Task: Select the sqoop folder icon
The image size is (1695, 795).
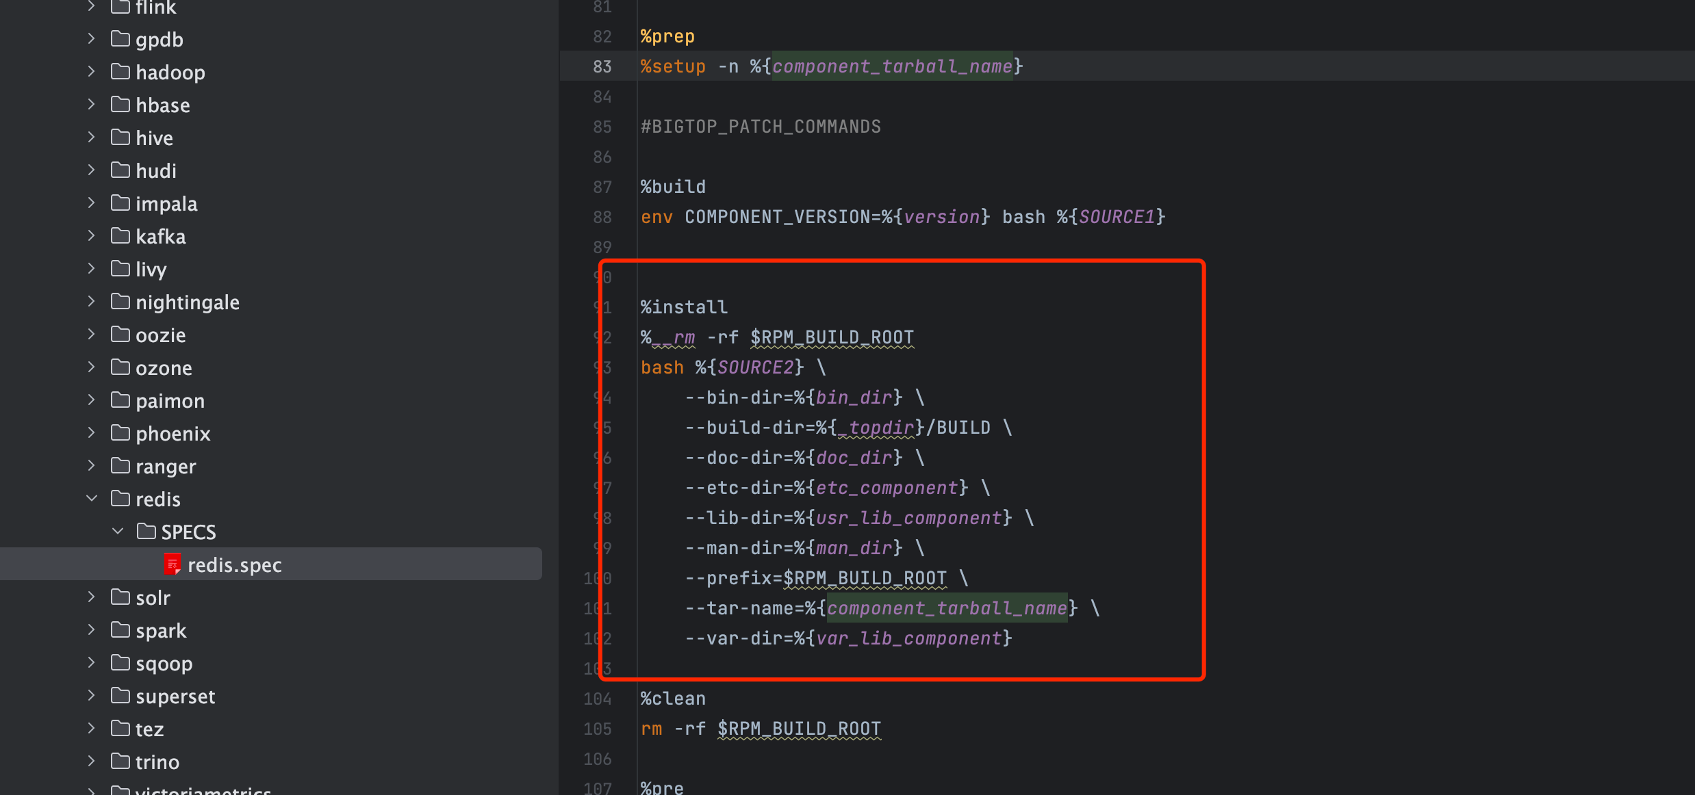Action: tap(120, 662)
